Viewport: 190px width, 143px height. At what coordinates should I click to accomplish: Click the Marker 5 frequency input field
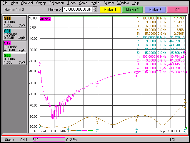click(78, 10)
